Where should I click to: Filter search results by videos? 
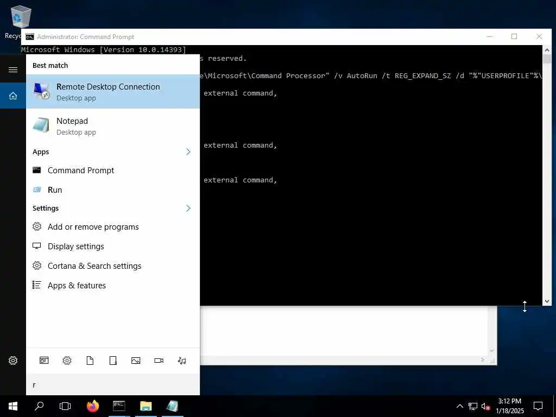[x=159, y=361]
